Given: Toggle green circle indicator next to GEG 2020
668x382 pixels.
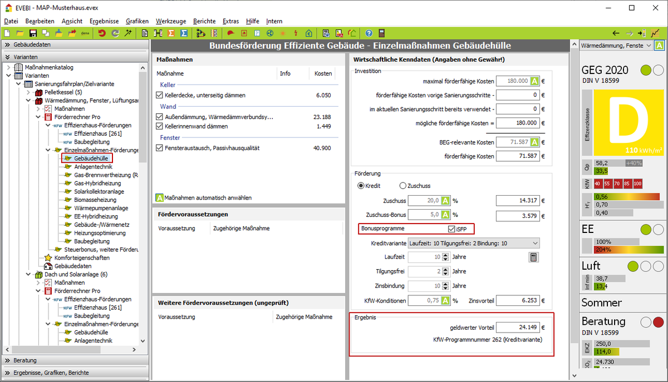Looking at the screenshot, I should (646, 70).
